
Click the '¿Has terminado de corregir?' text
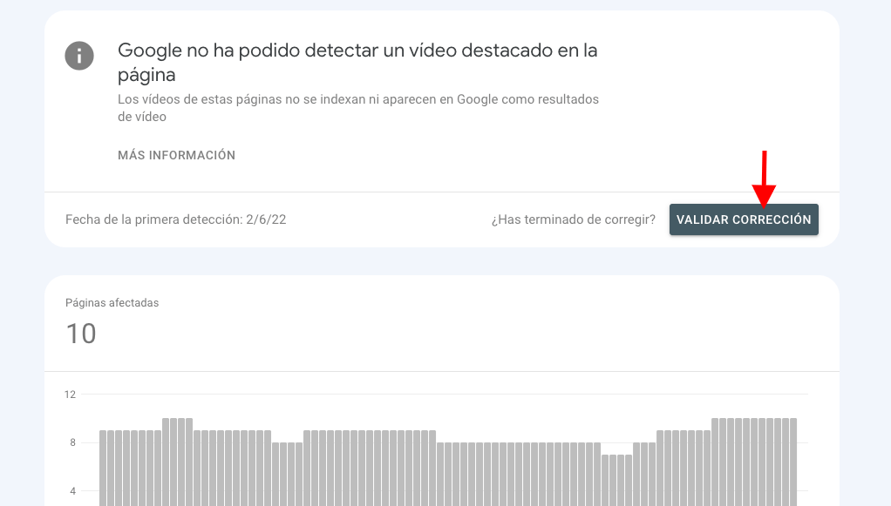(574, 219)
